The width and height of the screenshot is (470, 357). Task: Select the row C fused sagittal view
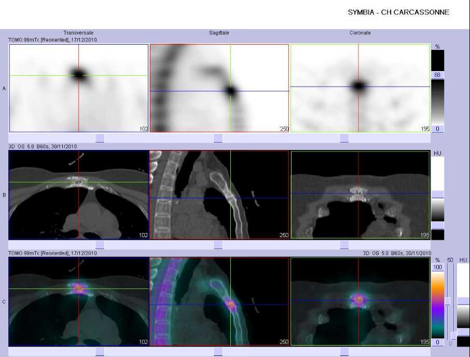point(219,301)
